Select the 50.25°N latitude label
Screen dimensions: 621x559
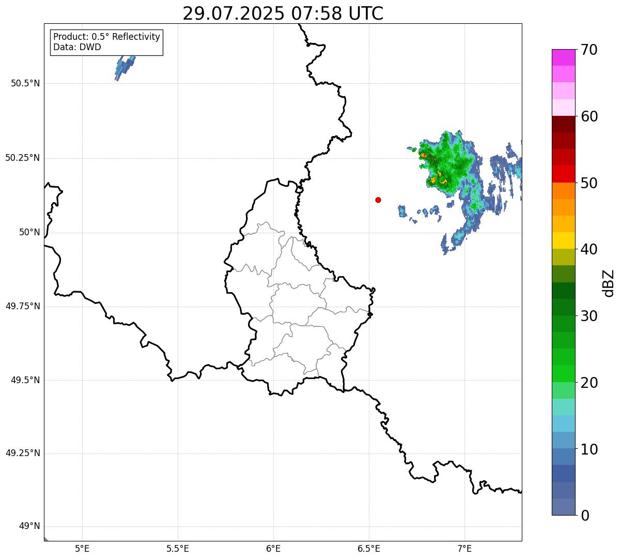click(x=22, y=158)
